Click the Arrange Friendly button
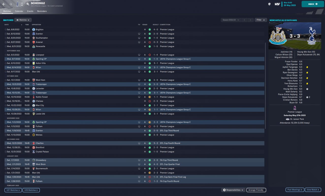Screen dimensions: 325x196 (x=256, y=190)
